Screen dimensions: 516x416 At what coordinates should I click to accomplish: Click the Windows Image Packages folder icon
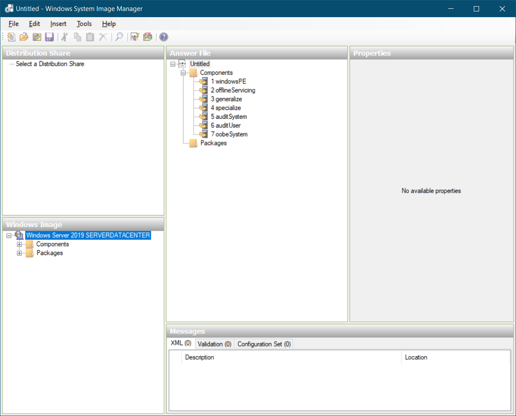tap(29, 253)
